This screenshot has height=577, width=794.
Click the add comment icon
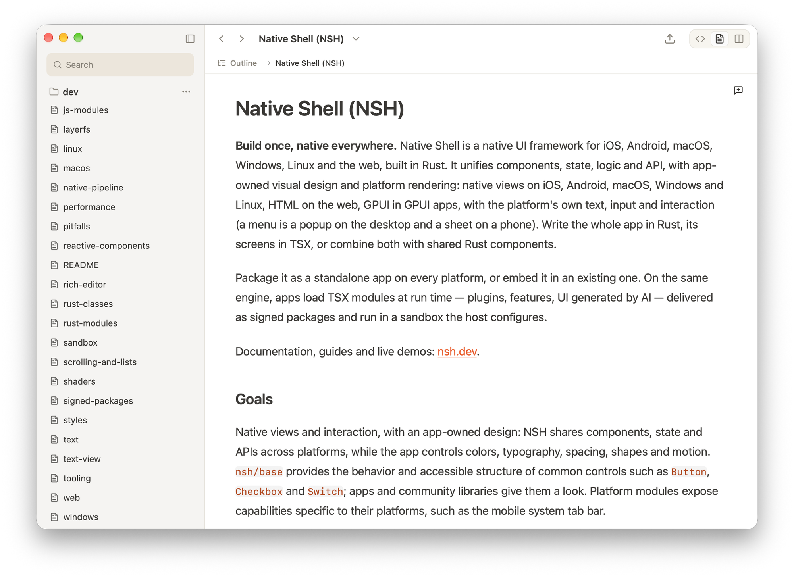click(x=738, y=90)
